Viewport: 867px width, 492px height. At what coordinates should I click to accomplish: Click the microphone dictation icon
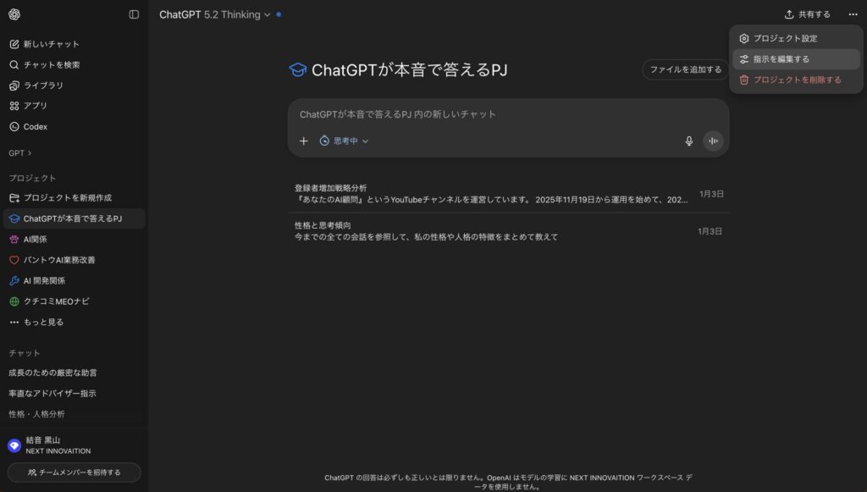point(689,141)
